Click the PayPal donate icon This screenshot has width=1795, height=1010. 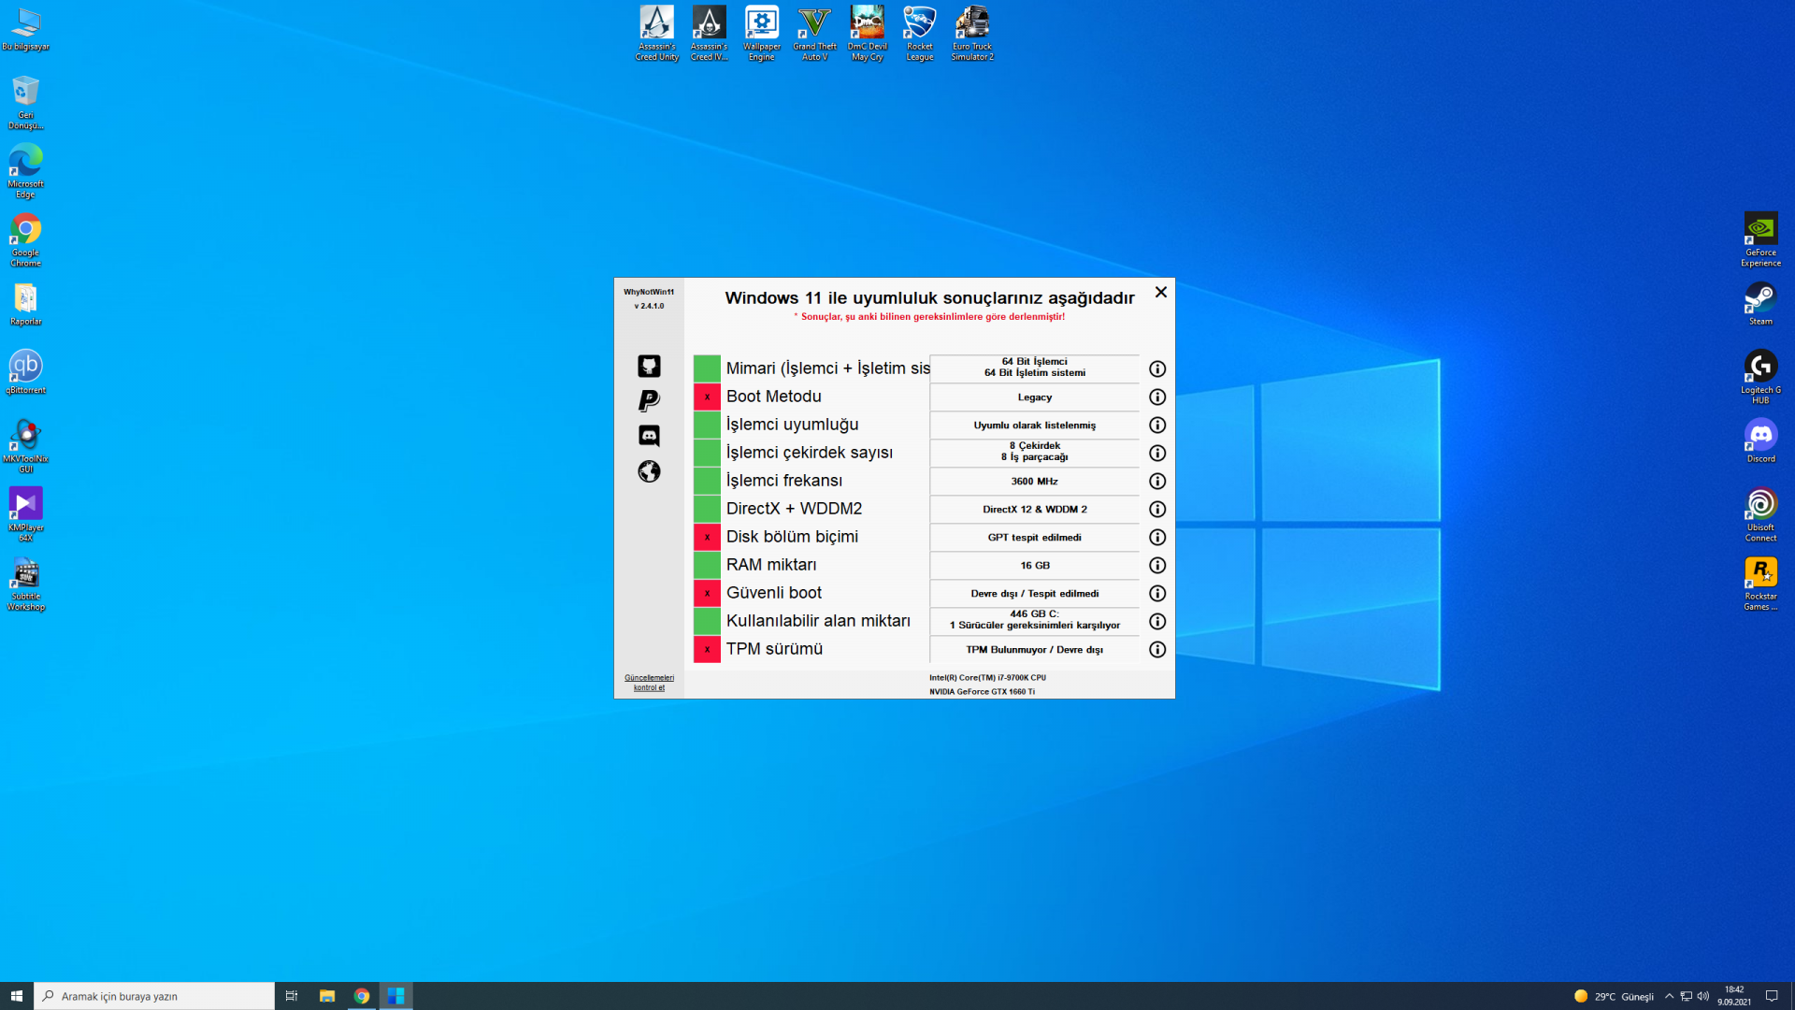click(x=649, y=400)
